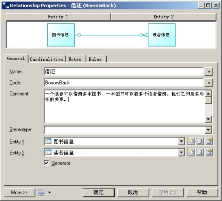Click the property sheet menu icon near More
Viewport: 222px width, 201px height.
coord(41,193)
